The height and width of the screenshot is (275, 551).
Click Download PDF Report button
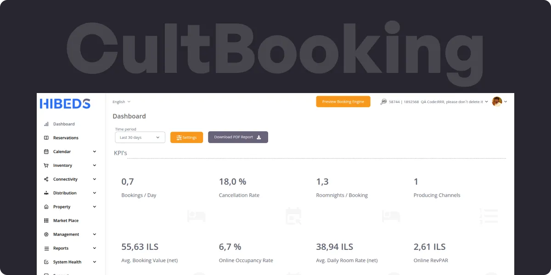tap(238, 137)
